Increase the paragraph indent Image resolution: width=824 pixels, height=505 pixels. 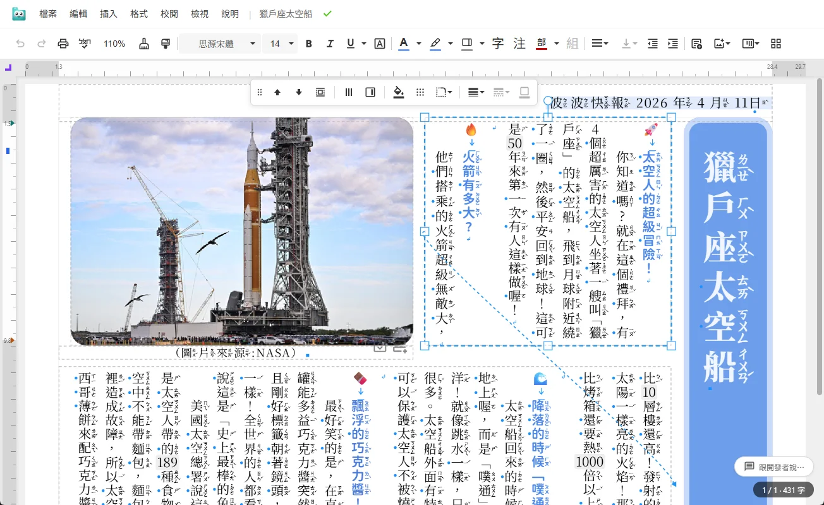coord(673,44)
